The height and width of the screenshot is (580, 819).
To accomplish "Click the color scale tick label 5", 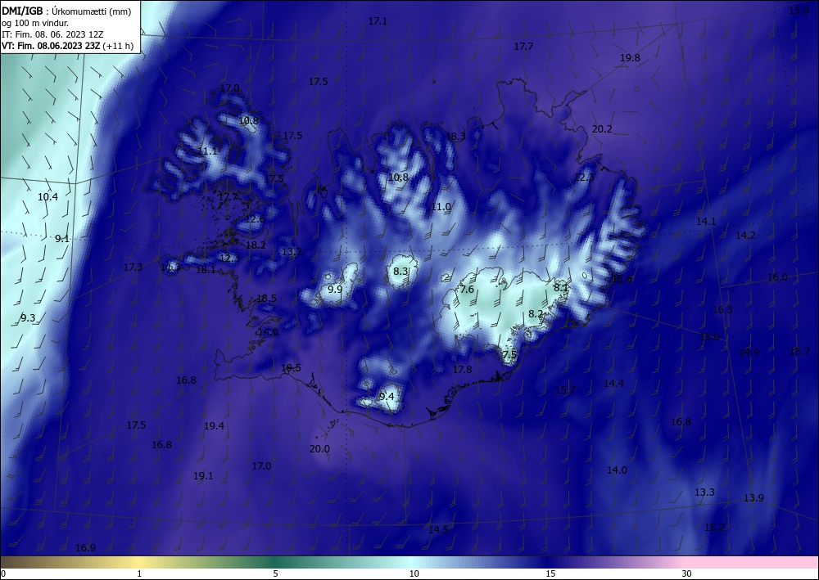I will [x=275, y=574].
